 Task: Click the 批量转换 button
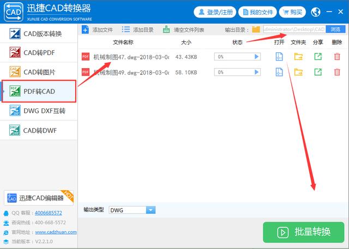(304, 232)
